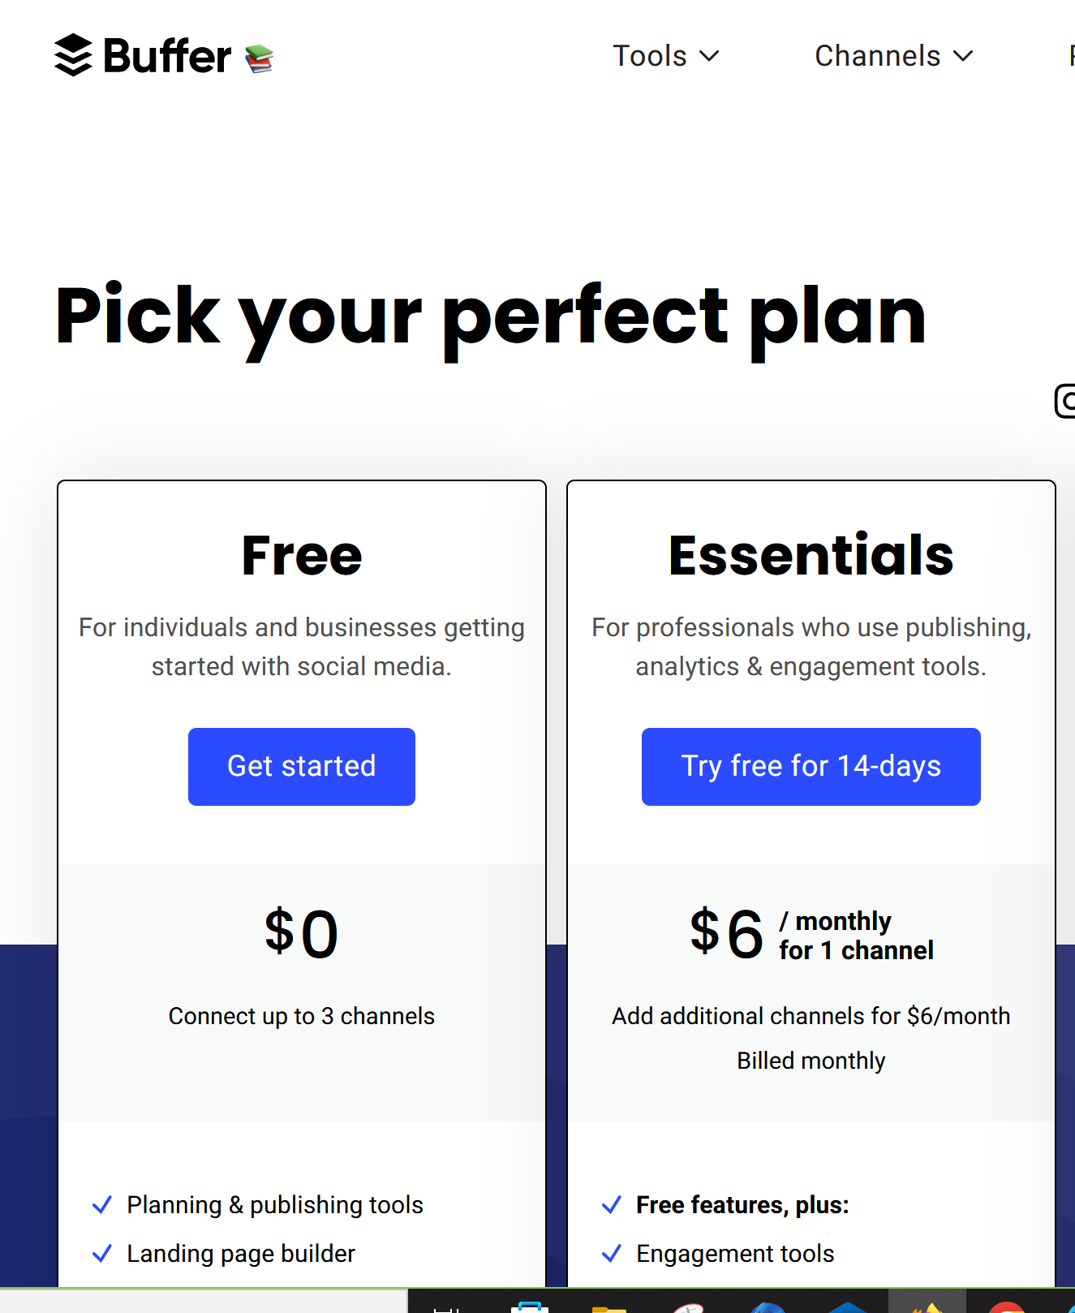Expand the Channels dropdown chevron
Screen dimensions: 1075x1313
point(963,56)
